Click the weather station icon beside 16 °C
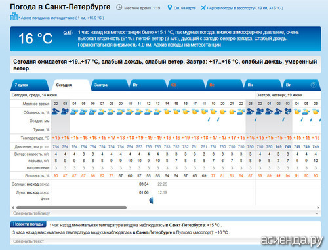 [68, 33]
